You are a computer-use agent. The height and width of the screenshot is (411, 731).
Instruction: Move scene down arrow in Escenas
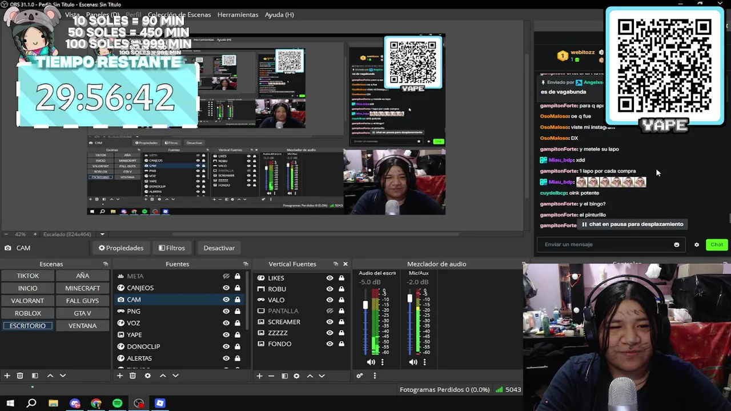tap(63, 376)
